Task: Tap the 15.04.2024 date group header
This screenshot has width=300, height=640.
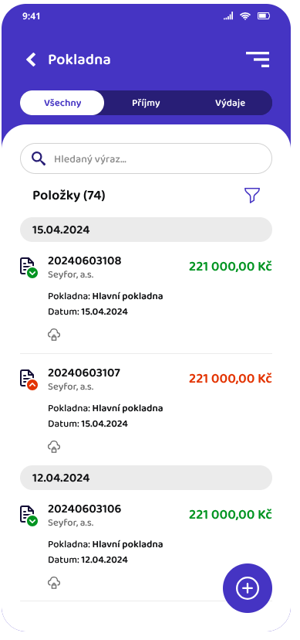Action: (x=146, y=230)
